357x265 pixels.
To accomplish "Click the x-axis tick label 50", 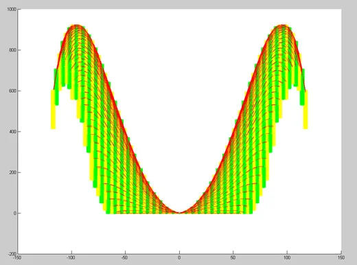I will (233, 257).
